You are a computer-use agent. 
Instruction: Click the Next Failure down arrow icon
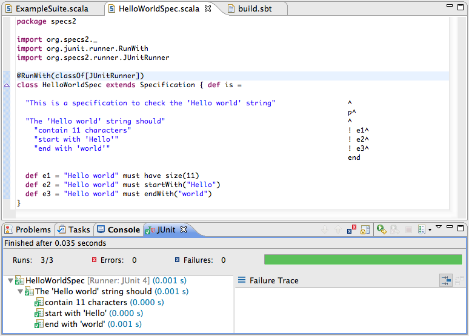pos(325,230)
